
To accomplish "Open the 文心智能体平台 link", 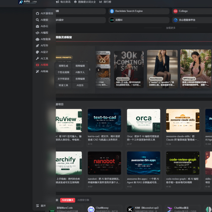I will point(192,20).
